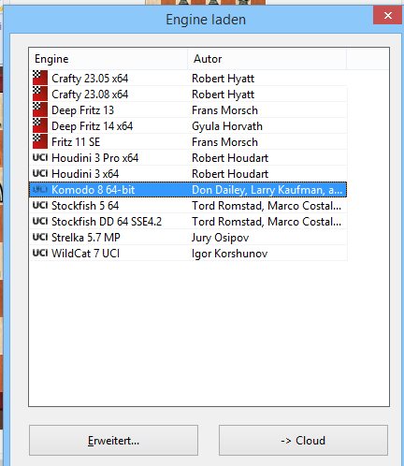Image resolution: width=404 pixels, height=466 pixels.
Task: Click UCI icon next to Stockfish 5 64
Action: pos(40,205)
